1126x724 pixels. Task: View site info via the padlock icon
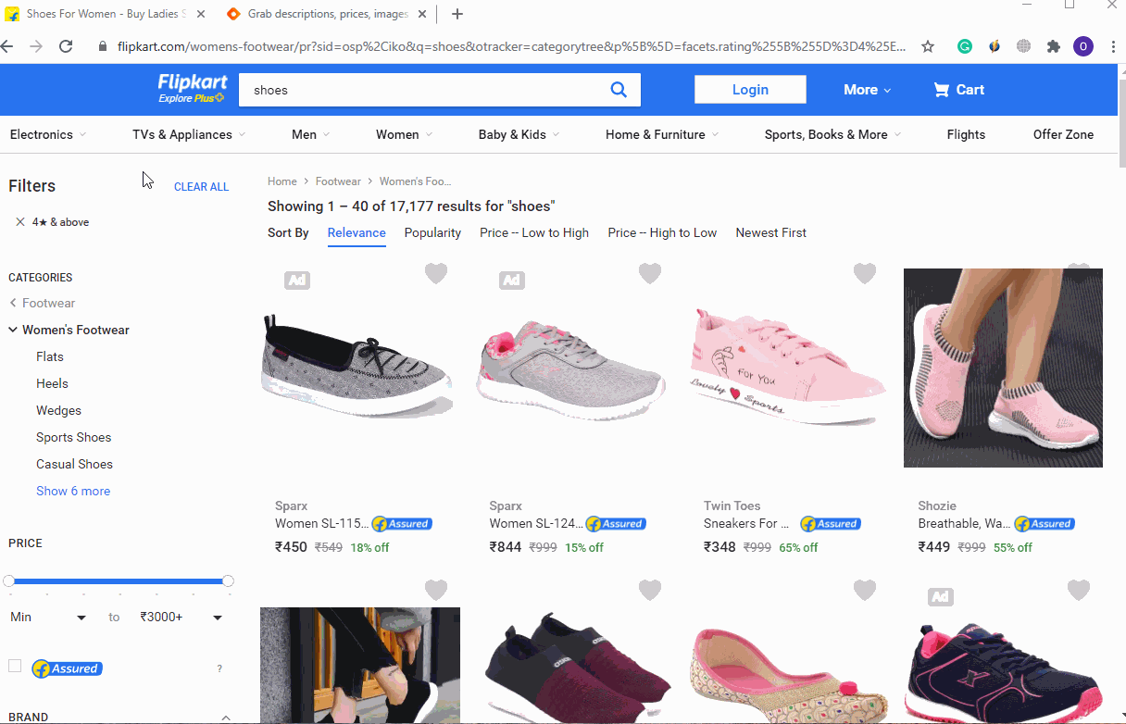pyautogui.click(x=103, y=46)
